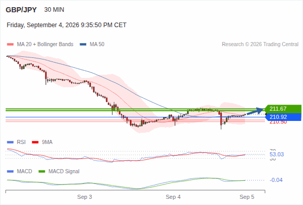
Task: Click the RSI legend label
Action: [x=21, y=142]
